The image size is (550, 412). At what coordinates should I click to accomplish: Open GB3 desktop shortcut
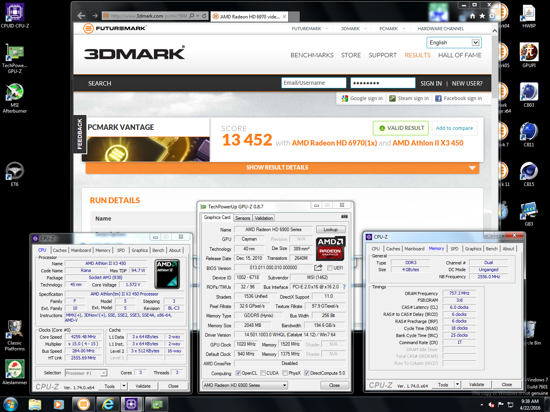(x=529, y=214)
